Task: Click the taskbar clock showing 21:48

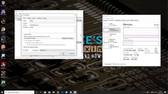Action: (x=160, y=92)
